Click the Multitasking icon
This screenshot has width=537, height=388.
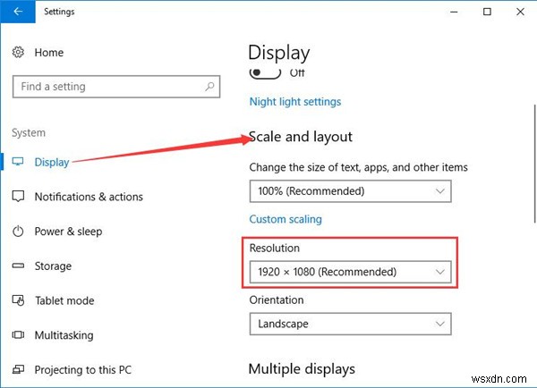click(19, 335)
